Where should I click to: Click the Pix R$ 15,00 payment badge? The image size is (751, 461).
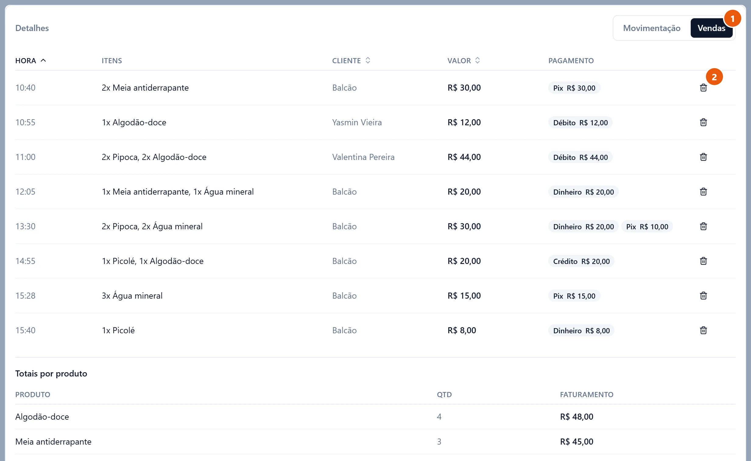pyautogui.click(x=574, y=296)
